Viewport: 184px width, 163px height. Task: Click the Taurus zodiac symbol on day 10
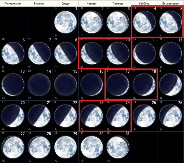(108, 67)
